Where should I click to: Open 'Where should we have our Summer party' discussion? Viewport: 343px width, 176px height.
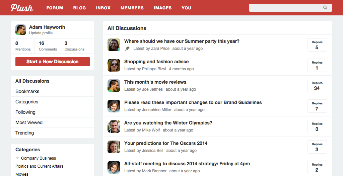pos(182,41)
